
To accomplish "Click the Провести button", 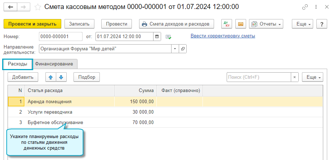I will point(117,24).
